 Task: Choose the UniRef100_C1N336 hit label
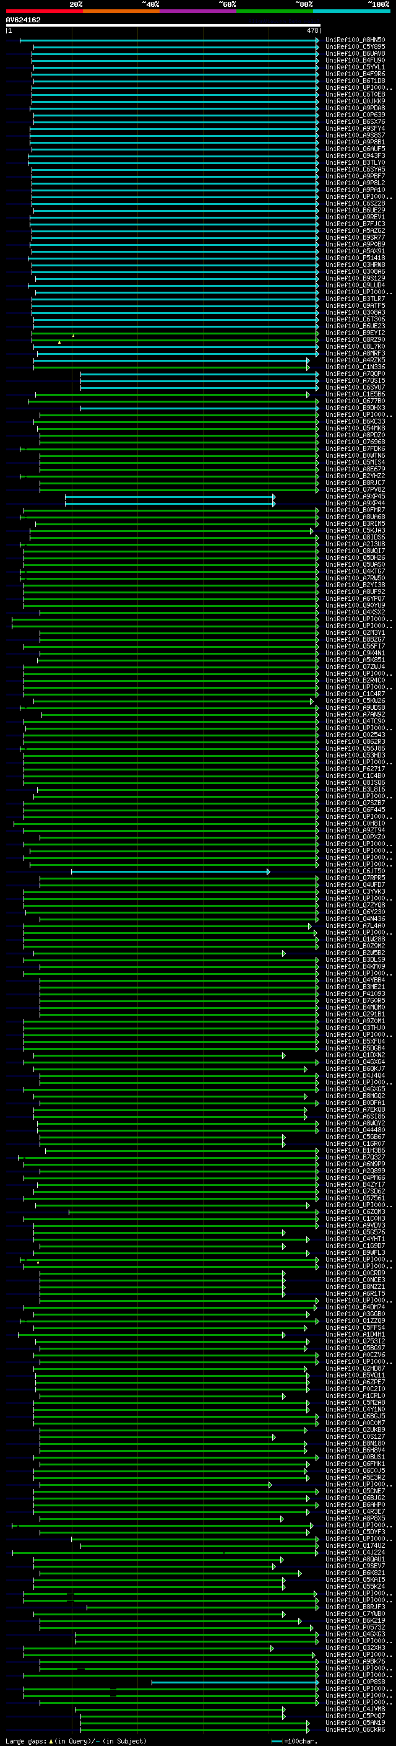[355, 367]
